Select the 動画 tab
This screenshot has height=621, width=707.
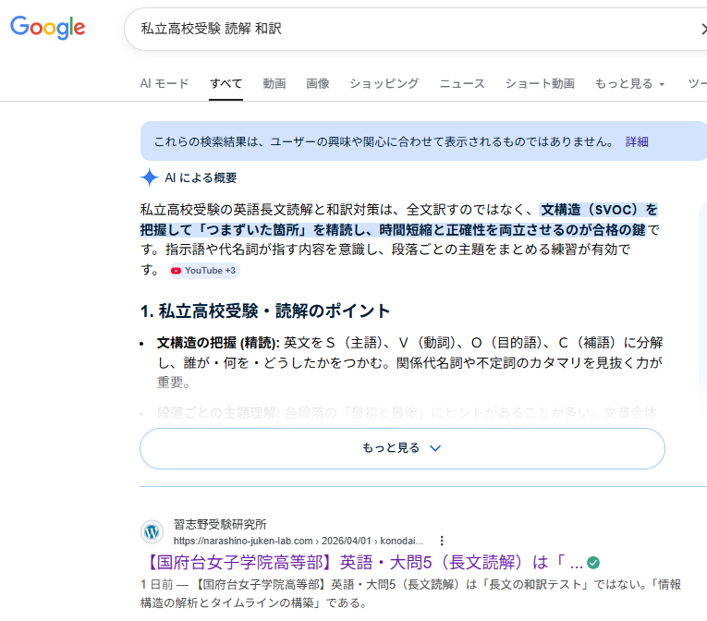point(274,83)
